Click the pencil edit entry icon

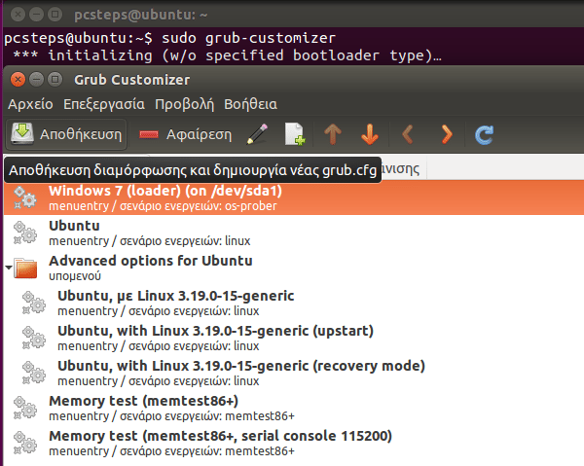point(257,133)
